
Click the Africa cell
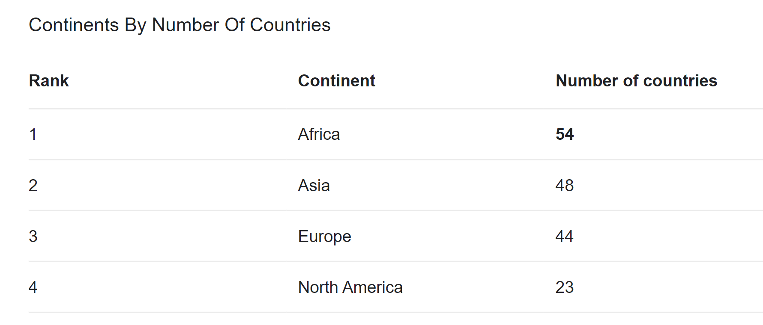click(x=319, y=134)
